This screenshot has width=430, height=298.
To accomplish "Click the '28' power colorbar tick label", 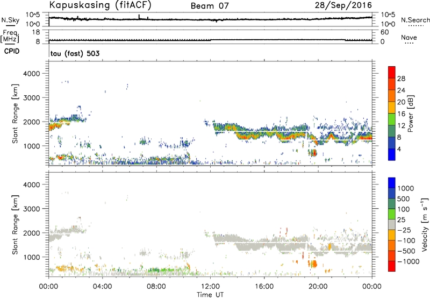I will coord(401,79).
